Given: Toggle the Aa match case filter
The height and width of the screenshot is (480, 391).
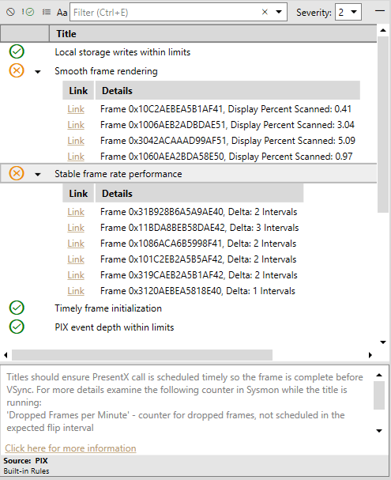Looking at the screenshot, I should click(62, 12).
